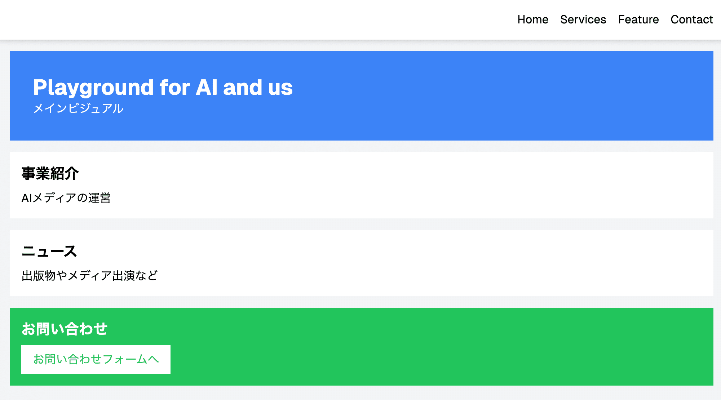Click the empty left side of the header bar

(180, 19)
